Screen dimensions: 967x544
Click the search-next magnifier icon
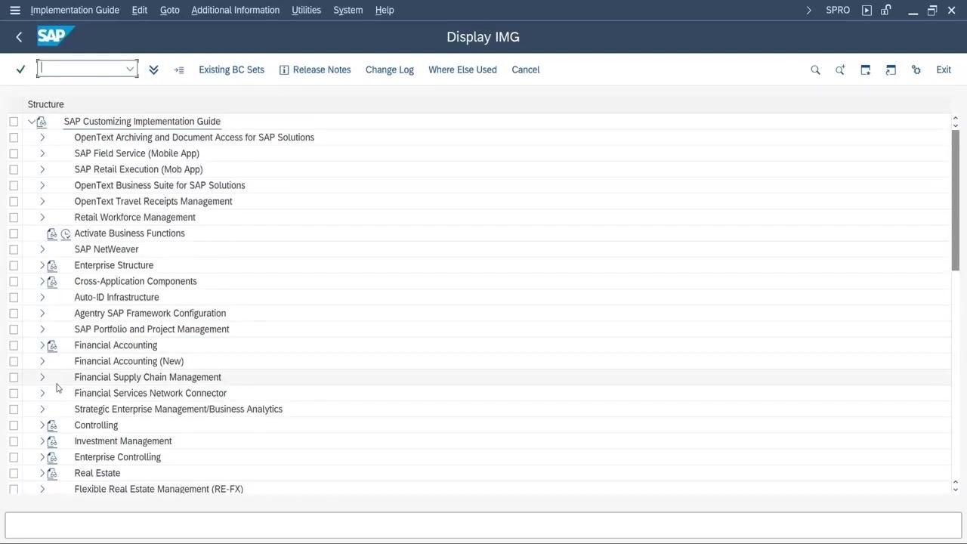(x=840, y=70)
